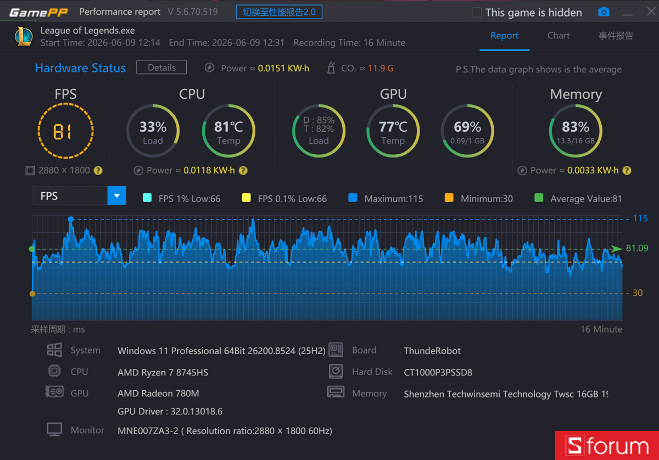
Task: Click the GPU D:85% T:82% Load gauge
Action: (319, 131)
